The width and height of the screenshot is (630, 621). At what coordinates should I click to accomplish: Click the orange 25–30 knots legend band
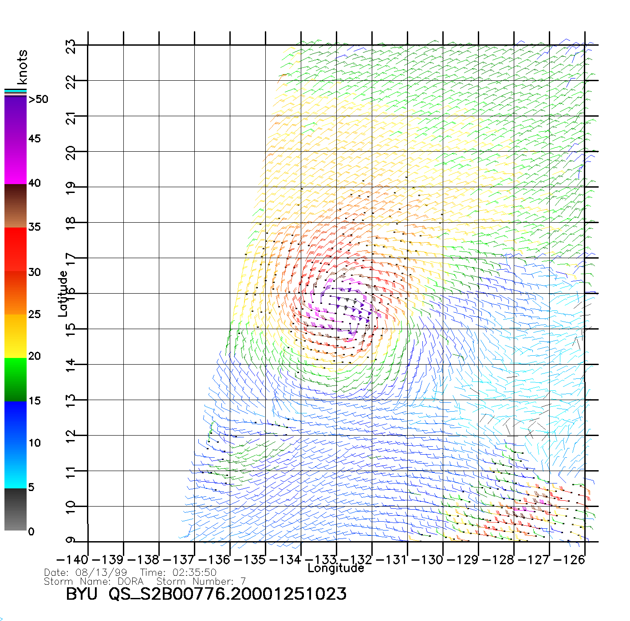tap(16, 293)
